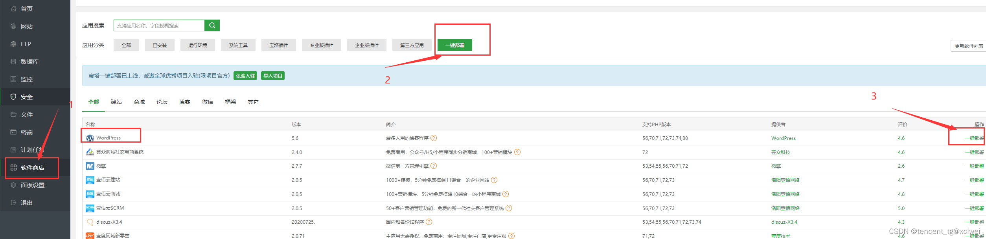Open the 计划任务 scheduled tasks item
This screenshot has width=986, height=239.
35,150
